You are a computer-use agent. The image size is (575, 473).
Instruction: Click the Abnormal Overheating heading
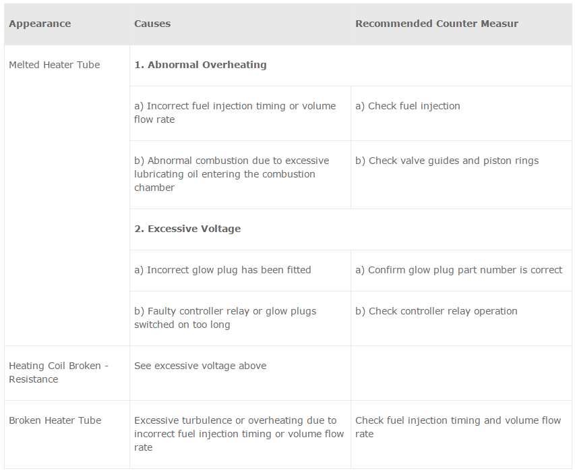tap(200, 65)
